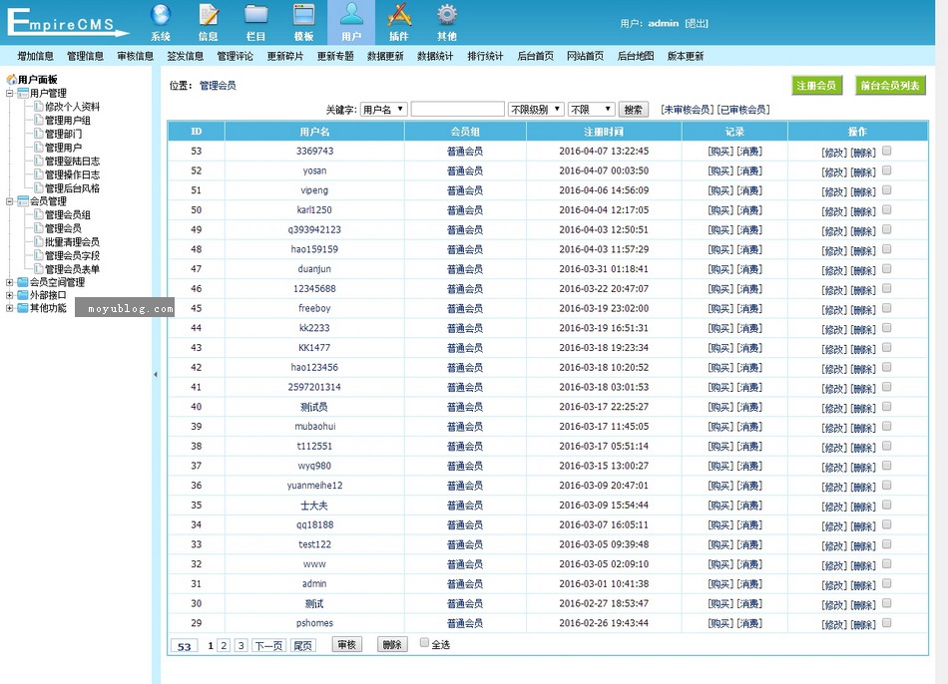
Task: Click the keyword search text field
Action: (457, 110)
